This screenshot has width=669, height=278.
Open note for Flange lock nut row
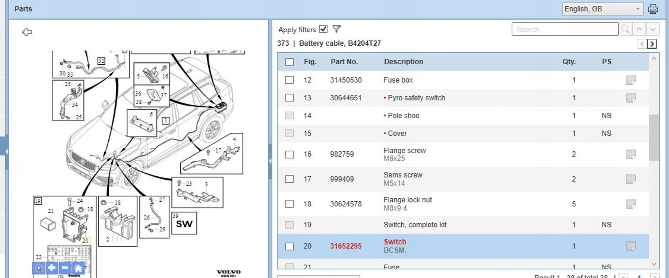(631, 204)
